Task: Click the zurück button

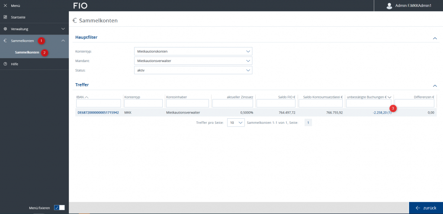Action: coord(425,208)
